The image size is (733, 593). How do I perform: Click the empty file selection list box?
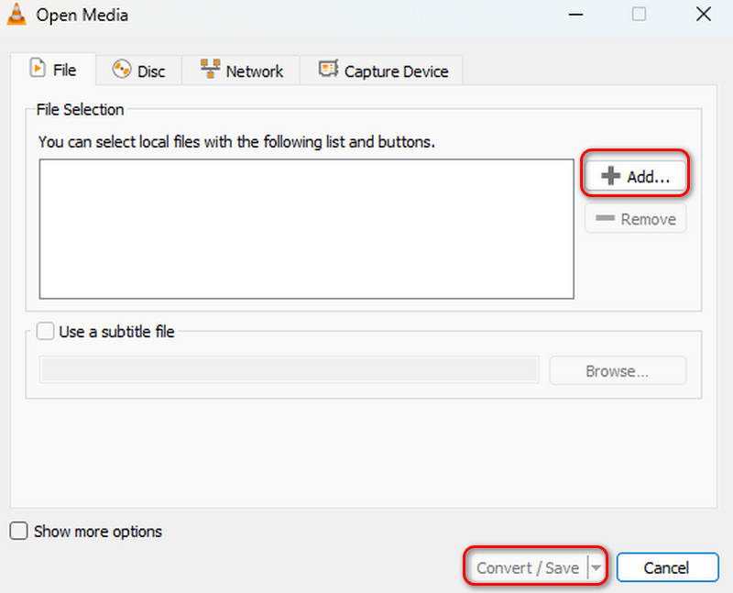click(x=306, y=228)
